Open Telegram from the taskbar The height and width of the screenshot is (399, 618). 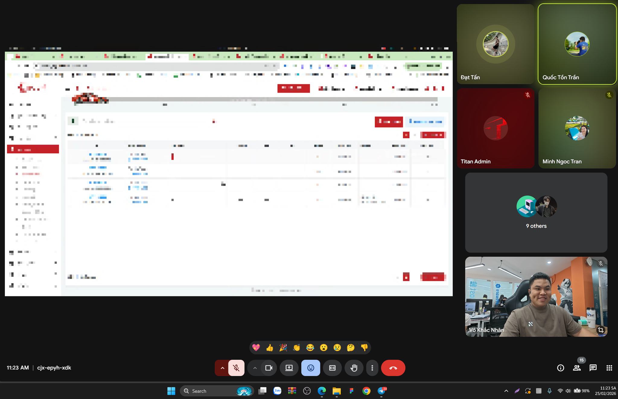381,391
